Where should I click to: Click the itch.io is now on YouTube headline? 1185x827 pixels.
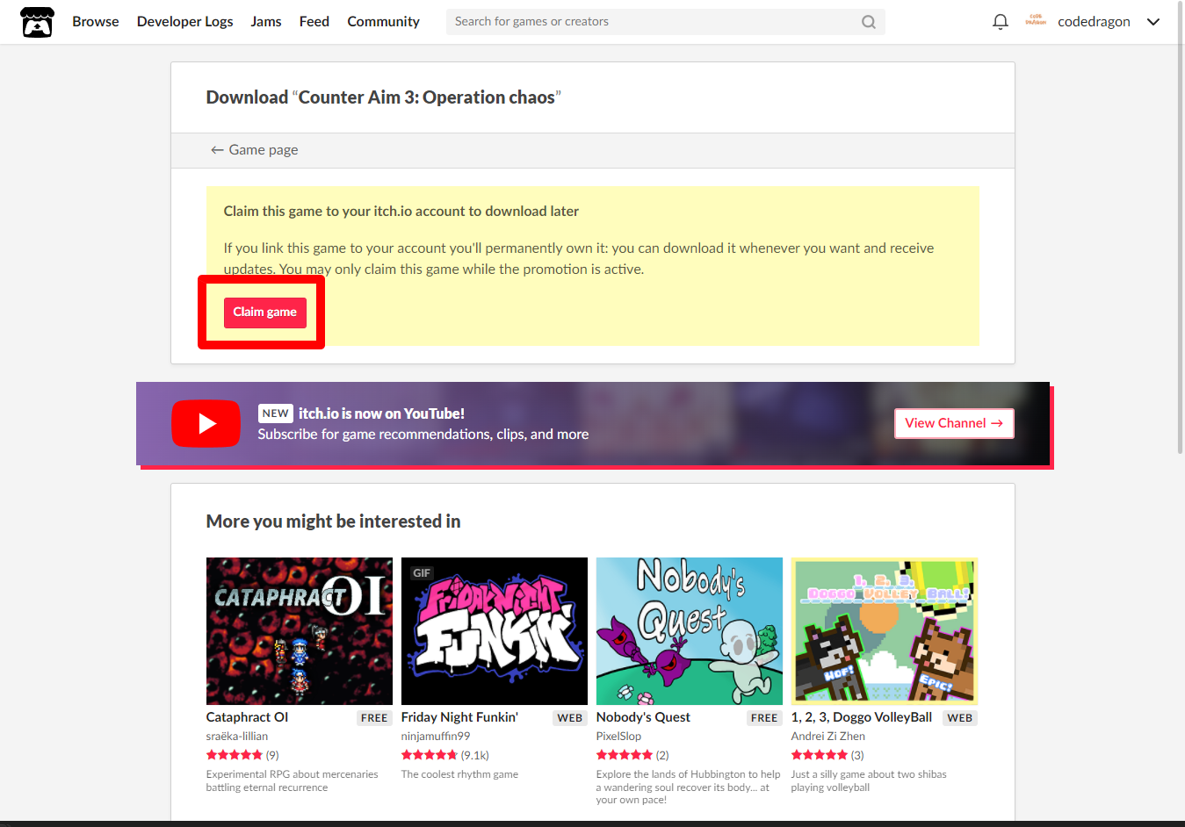[381, 413]
